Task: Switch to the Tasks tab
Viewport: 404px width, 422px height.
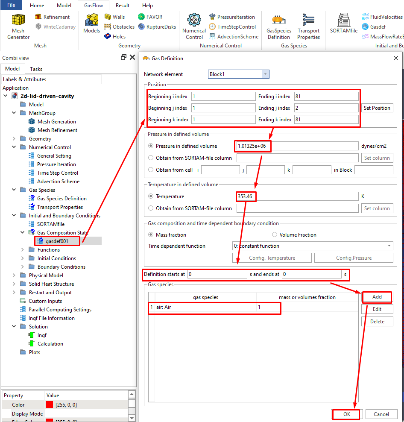Action: click(x=36, y=69)
